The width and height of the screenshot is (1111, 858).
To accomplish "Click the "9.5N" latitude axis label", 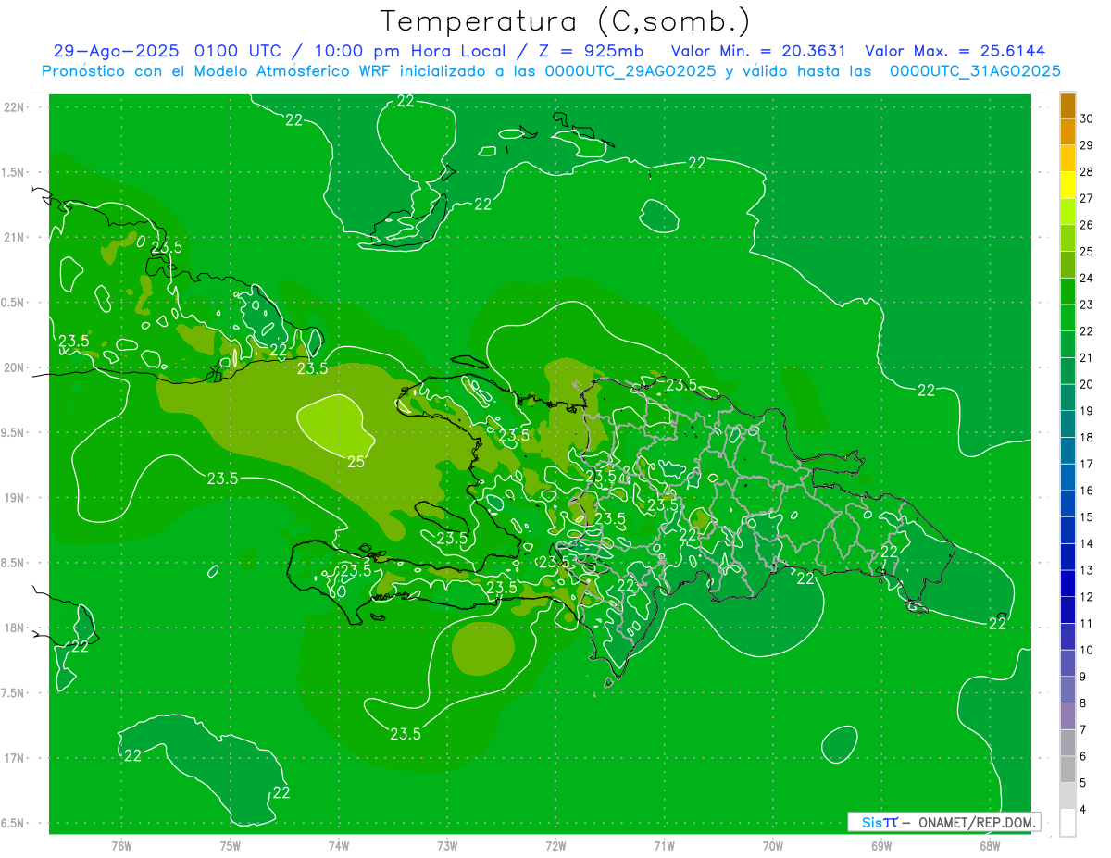I will pyautogui.click(x=14, y=432).
